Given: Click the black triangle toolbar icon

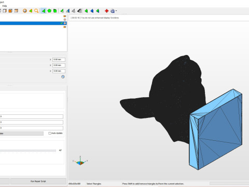Looking at the screenshot, I should [x=79, y=11].
